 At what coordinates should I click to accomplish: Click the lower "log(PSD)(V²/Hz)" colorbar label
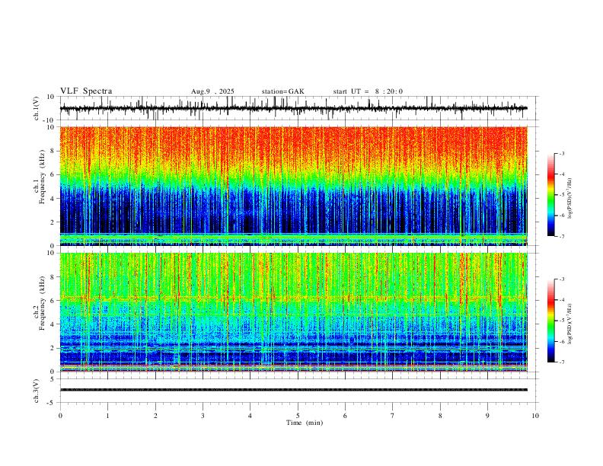[569, 324]
